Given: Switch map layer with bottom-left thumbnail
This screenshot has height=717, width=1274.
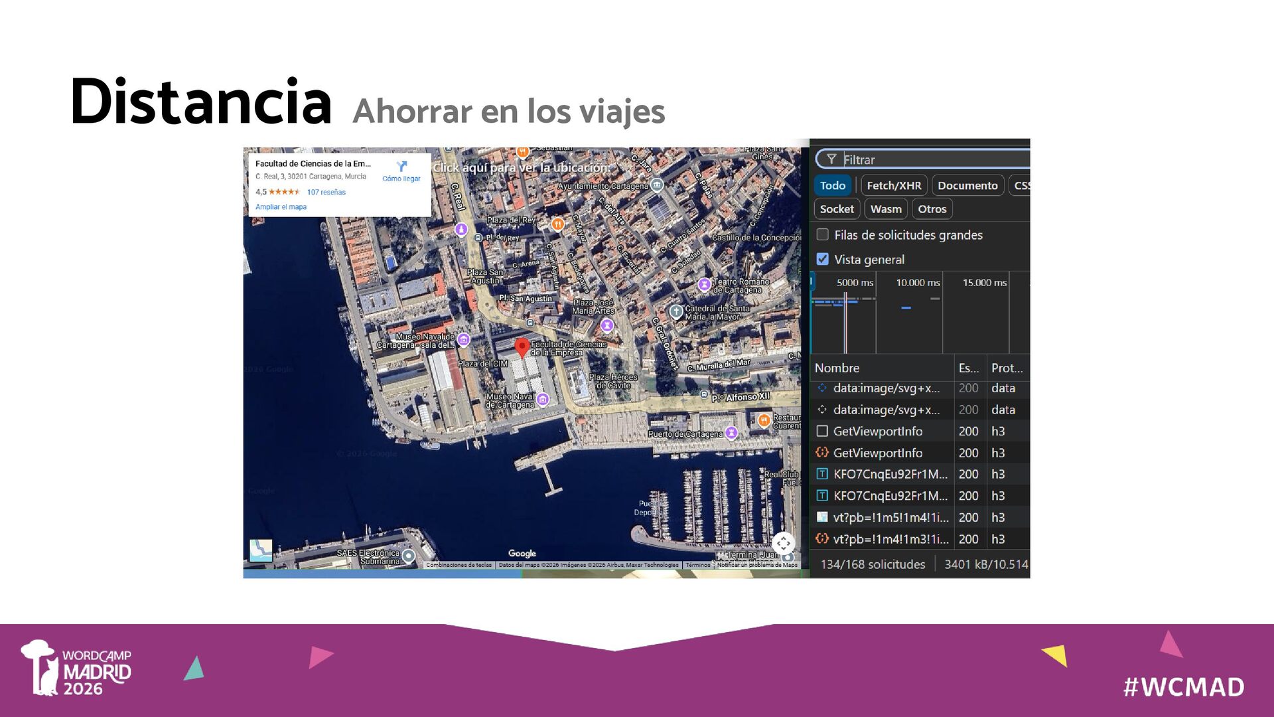Looking at the screenshot, I should click(x=261, y=550).
